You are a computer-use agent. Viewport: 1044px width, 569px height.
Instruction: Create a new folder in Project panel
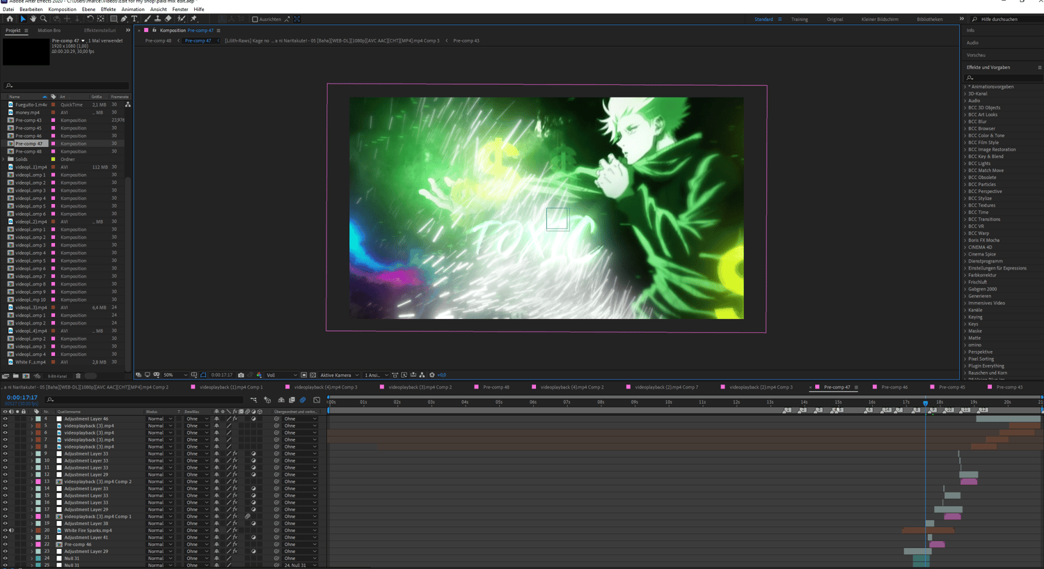15,376
